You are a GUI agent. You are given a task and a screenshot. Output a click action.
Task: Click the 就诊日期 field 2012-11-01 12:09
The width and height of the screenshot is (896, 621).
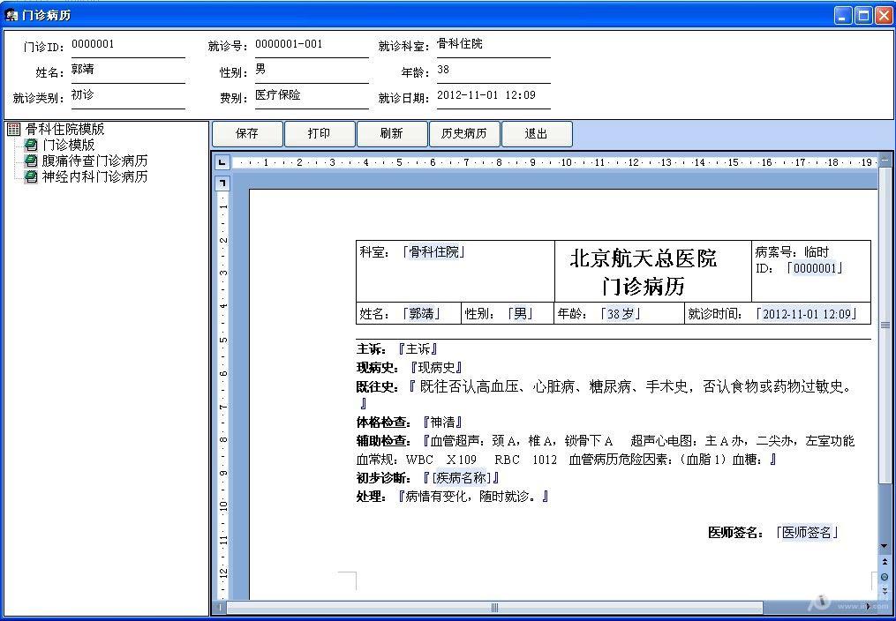pos(493,98)
